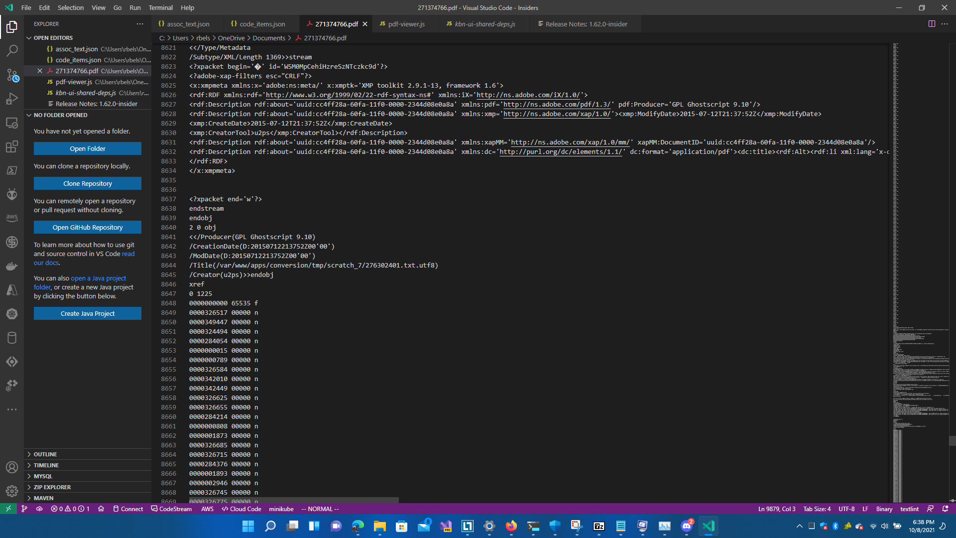This screenshot has height=538, width=956.
Task: Open the AWS Toolkit sidebar view
Action: [x=12, y=218]
